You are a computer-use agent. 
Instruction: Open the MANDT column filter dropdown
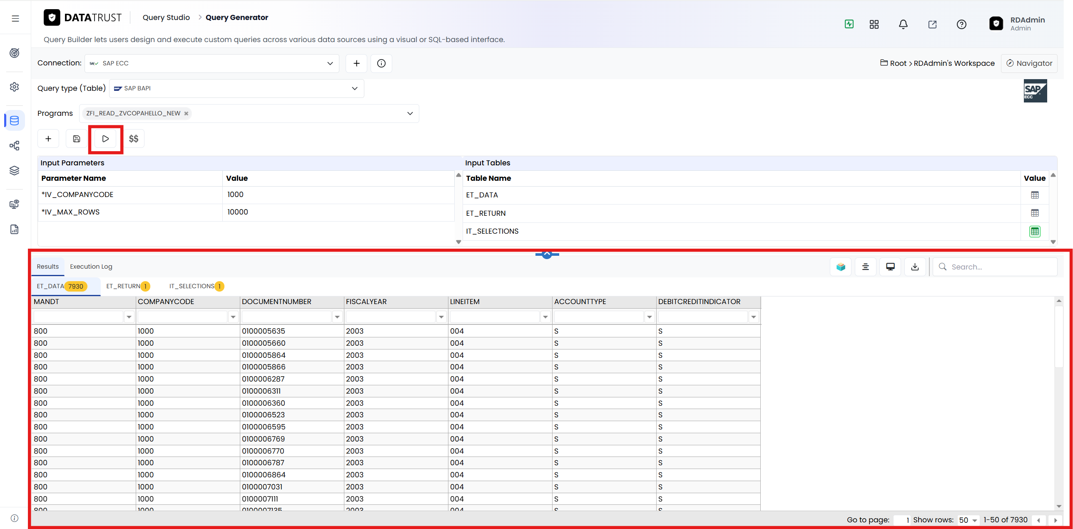(129, 317)
